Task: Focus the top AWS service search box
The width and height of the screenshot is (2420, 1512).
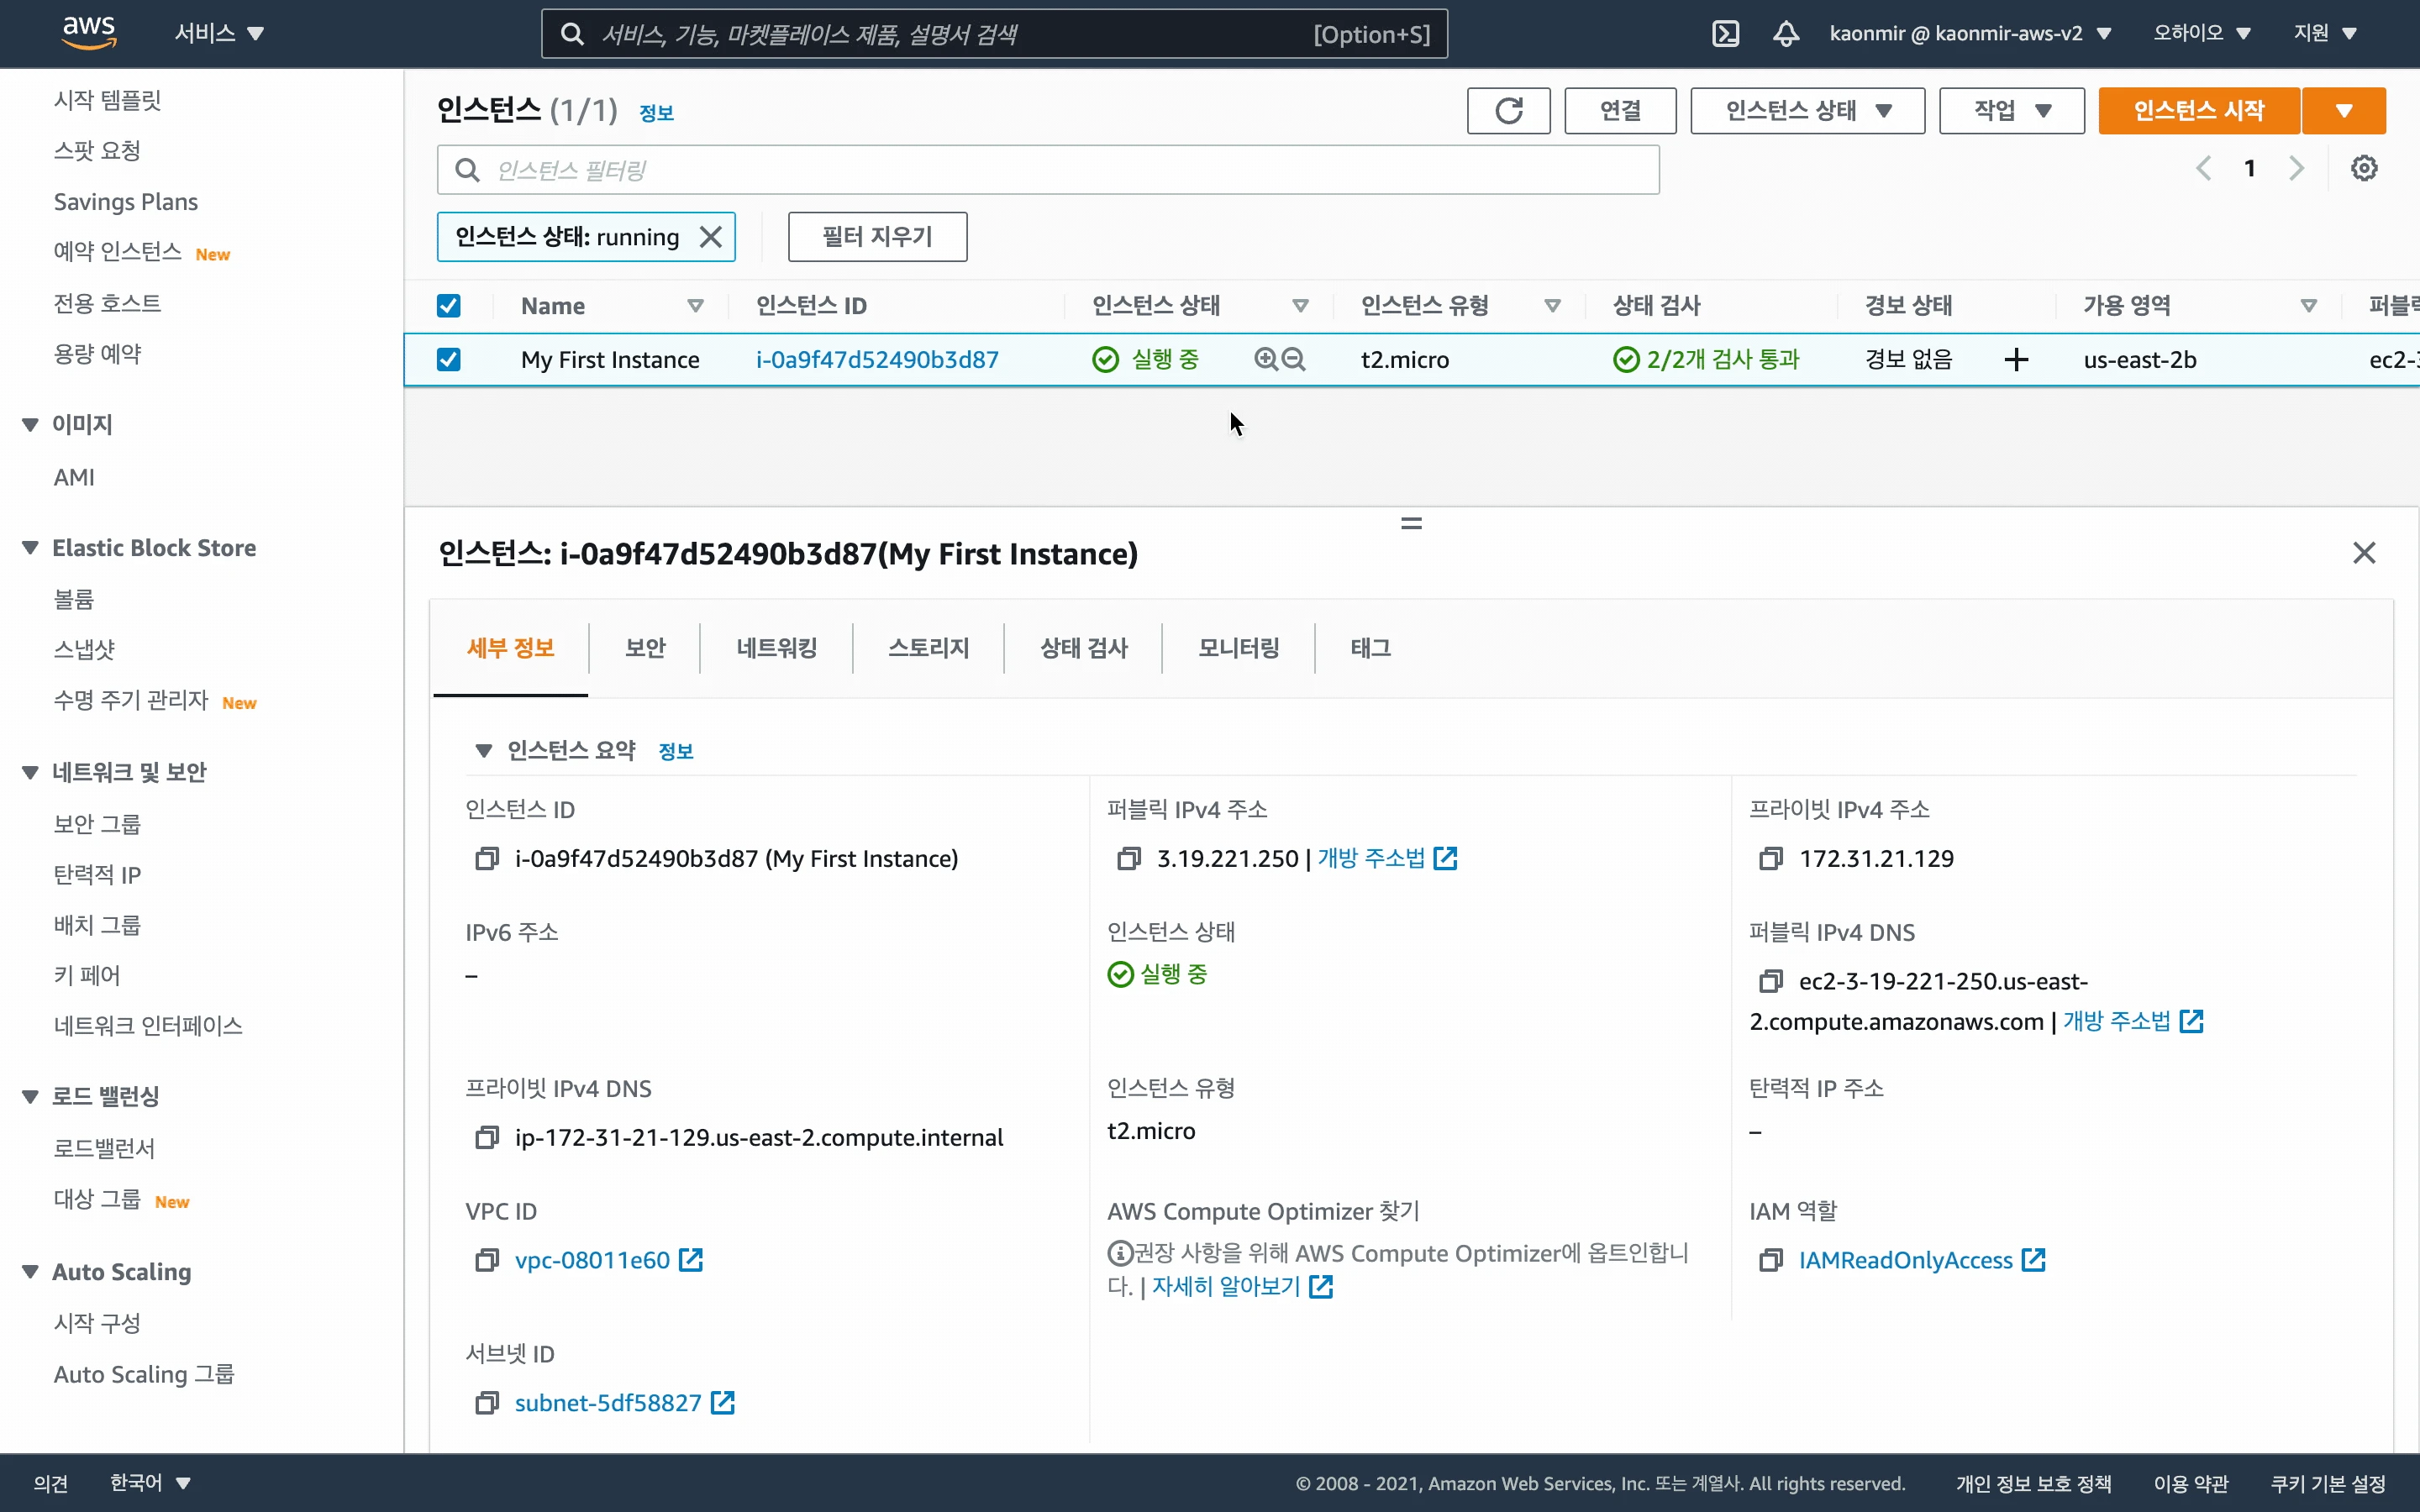Action: tap(994, 34)
